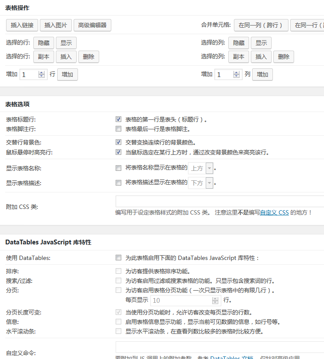Viewport: 324px width, 359px height.
Task: Hide the selected rows with 隐藏
Action: (43, 43)
